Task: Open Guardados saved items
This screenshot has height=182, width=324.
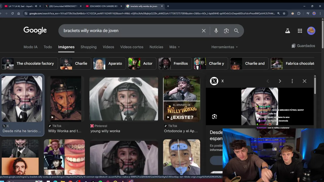Action: (303, 46)
